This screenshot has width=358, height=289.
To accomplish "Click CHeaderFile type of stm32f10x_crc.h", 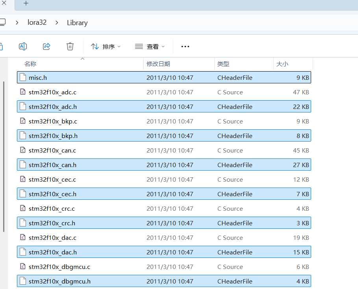I will click(x=235, y=223).
